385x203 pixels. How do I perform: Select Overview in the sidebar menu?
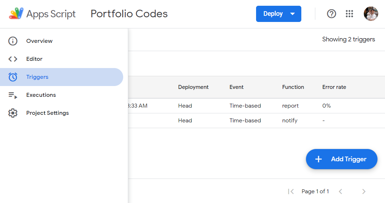pos(40,41)
